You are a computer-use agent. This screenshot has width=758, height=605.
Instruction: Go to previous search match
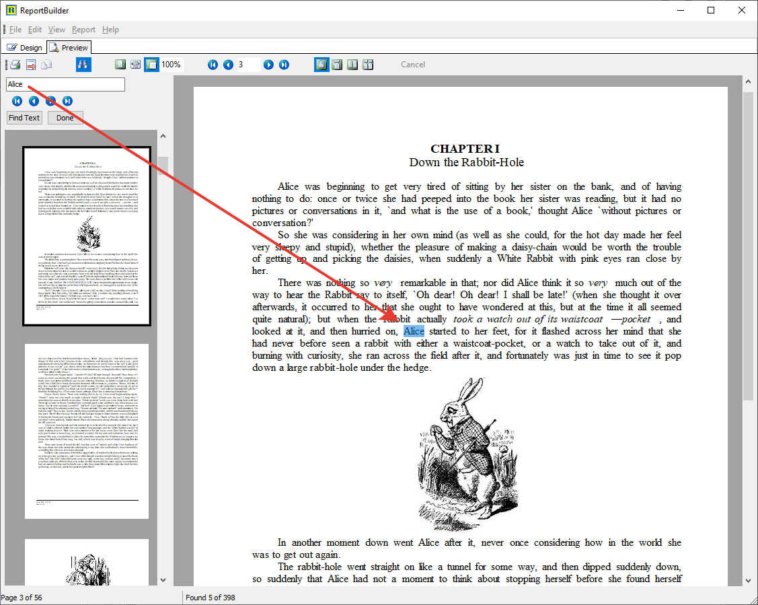[x=34, y=101]
